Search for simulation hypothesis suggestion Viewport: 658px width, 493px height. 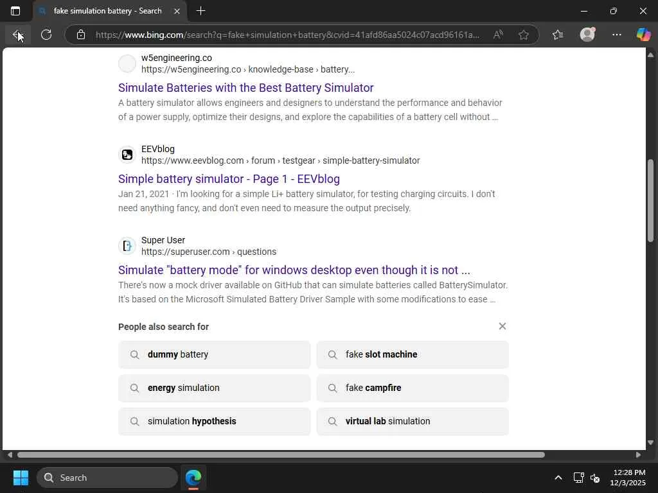coord(215,421)
